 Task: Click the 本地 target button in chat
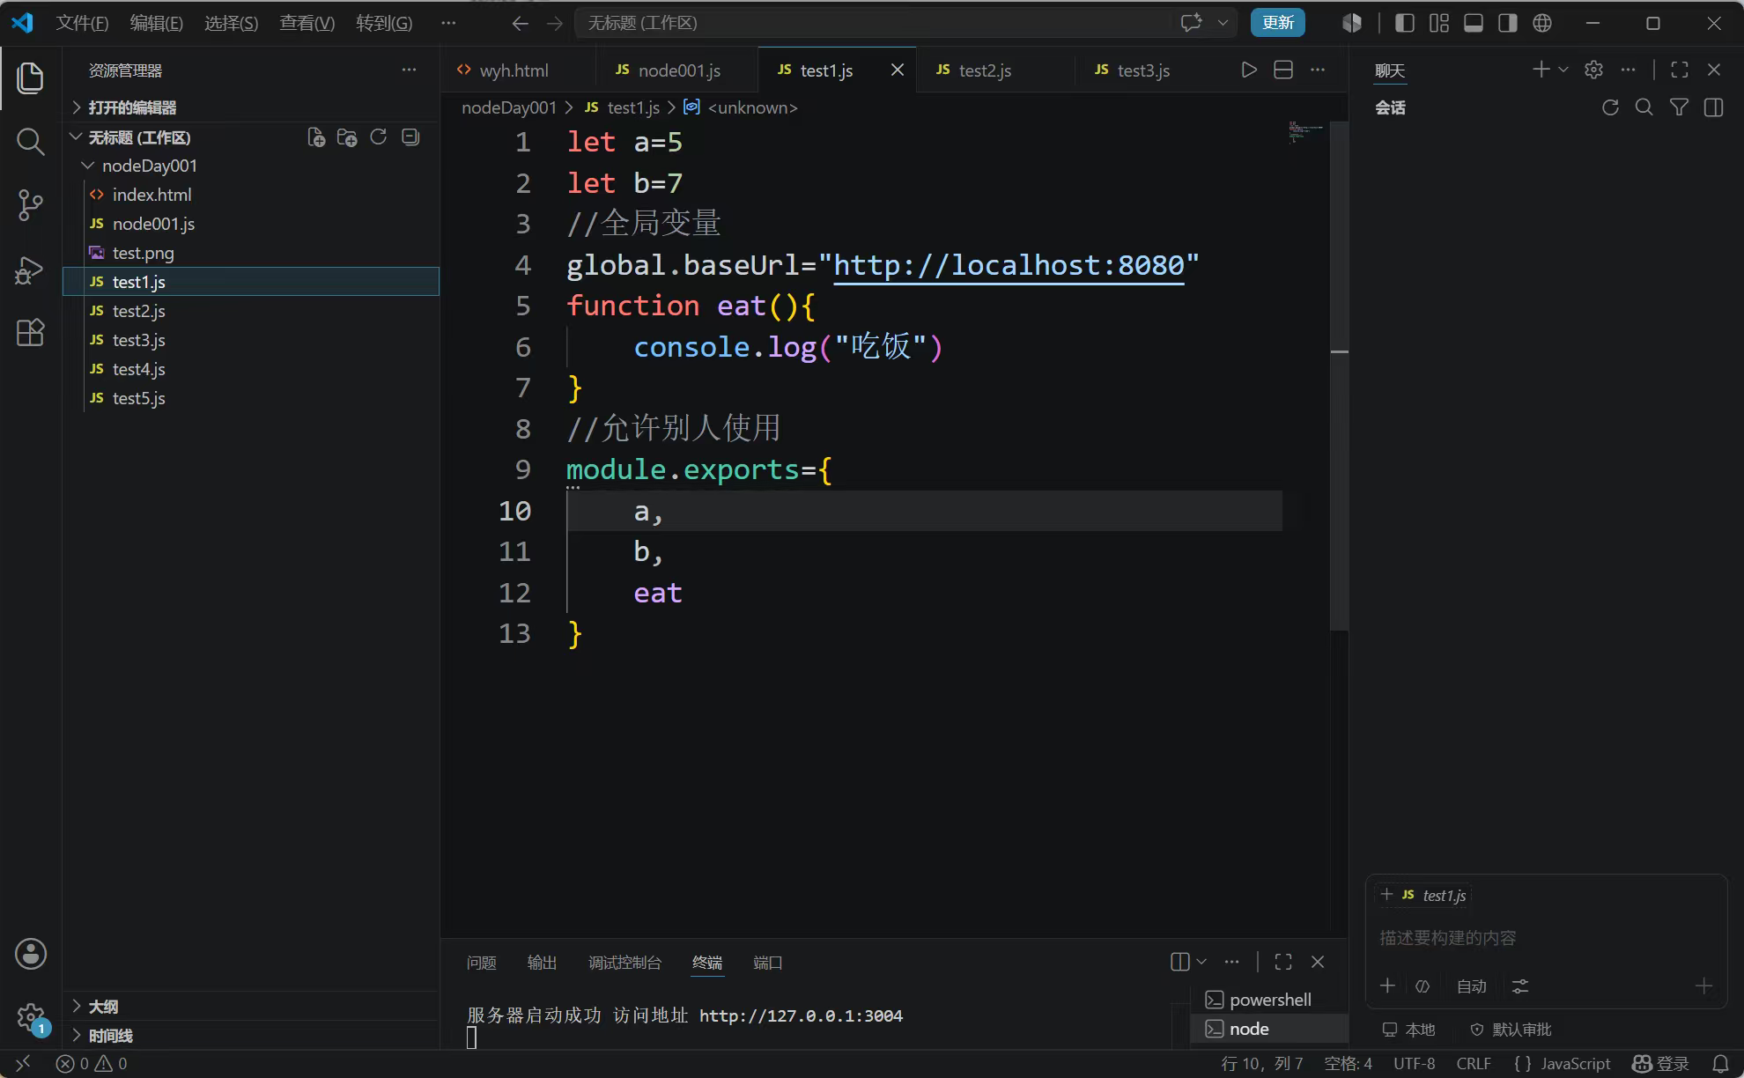coord(1409,1030)
